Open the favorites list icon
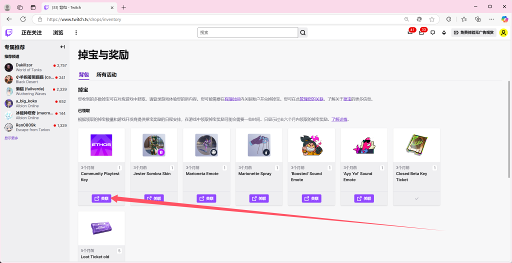512x263 pixels. pyautogui.click(x=464, y=19)
